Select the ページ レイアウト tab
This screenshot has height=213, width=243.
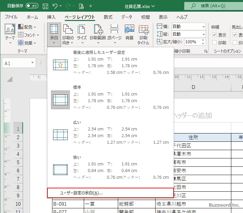click(x=80, y=17)
